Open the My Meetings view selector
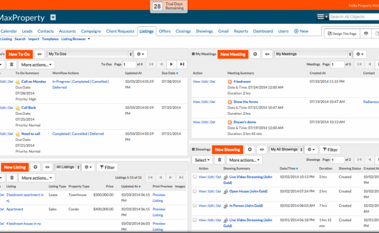Screen dimensions: 379x233 click(313, 54)
